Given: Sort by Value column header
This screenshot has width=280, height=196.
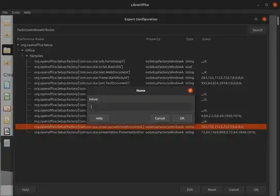Looking at the screenshot, I should click(206, 39).
